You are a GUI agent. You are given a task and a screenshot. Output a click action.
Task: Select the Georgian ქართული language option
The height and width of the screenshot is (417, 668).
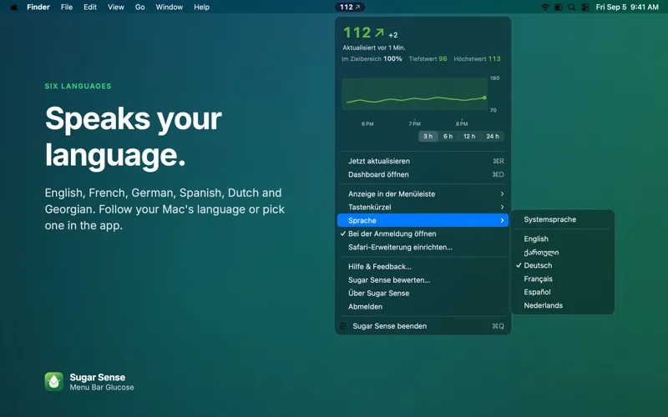(562, 253)
